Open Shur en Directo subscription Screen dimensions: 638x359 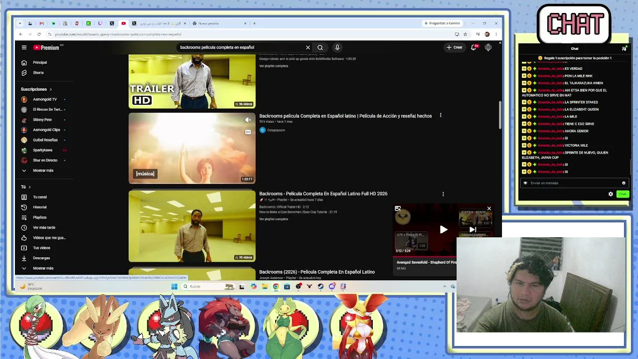click(42, 160)
